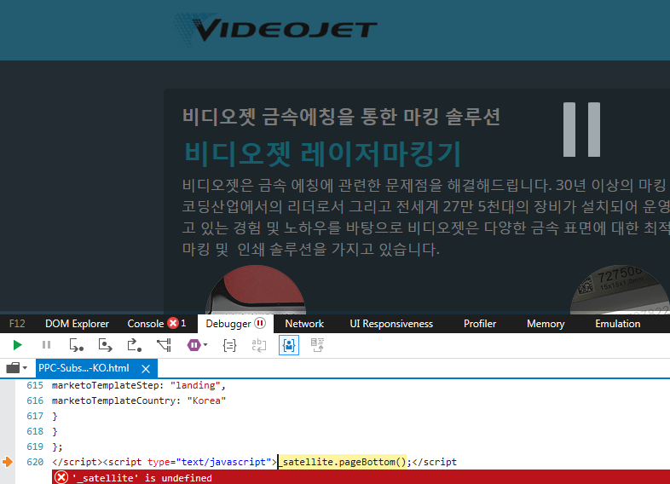
Task: Click the Console red error count badge
Action: click(173, 324)
